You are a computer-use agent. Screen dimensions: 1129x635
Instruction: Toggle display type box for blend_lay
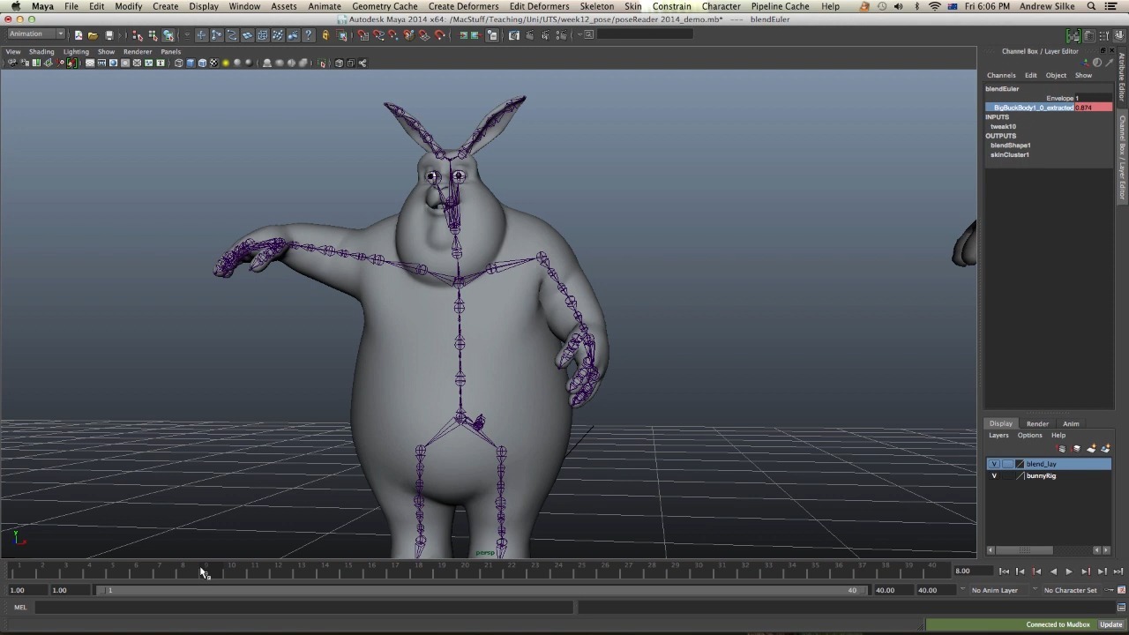point(1007,464)
